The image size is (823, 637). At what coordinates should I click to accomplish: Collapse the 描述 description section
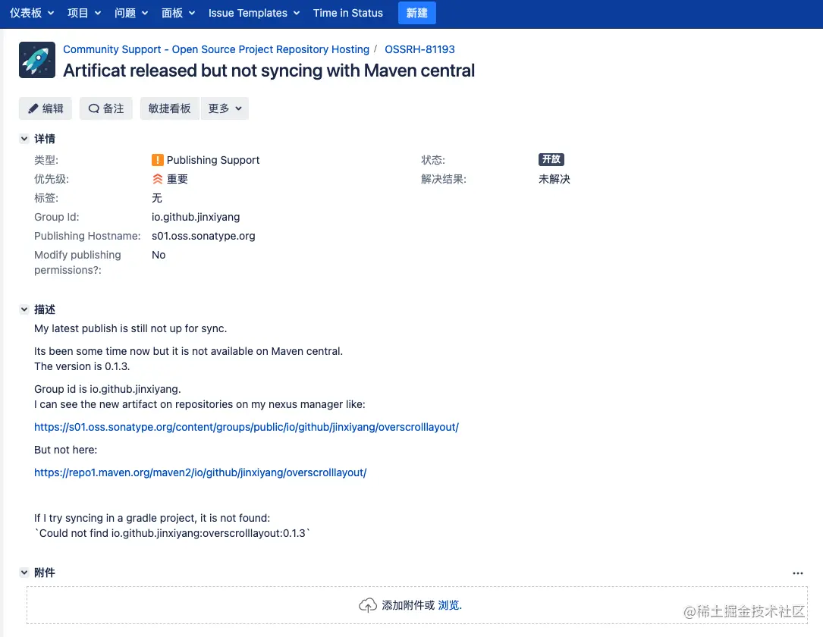pos(24,309)
